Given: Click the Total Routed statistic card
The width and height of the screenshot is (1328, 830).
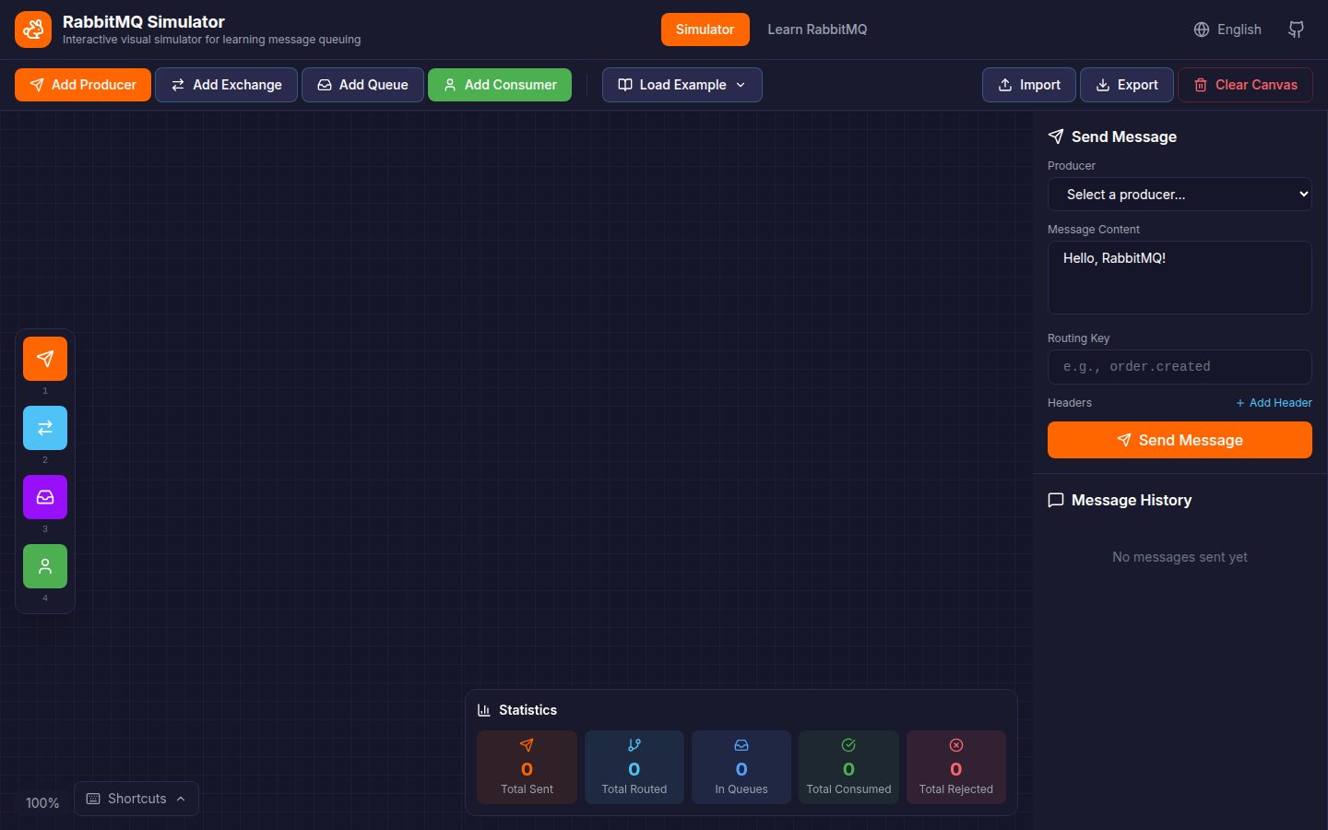Looking at the screenshot, I should coord(634,767).
